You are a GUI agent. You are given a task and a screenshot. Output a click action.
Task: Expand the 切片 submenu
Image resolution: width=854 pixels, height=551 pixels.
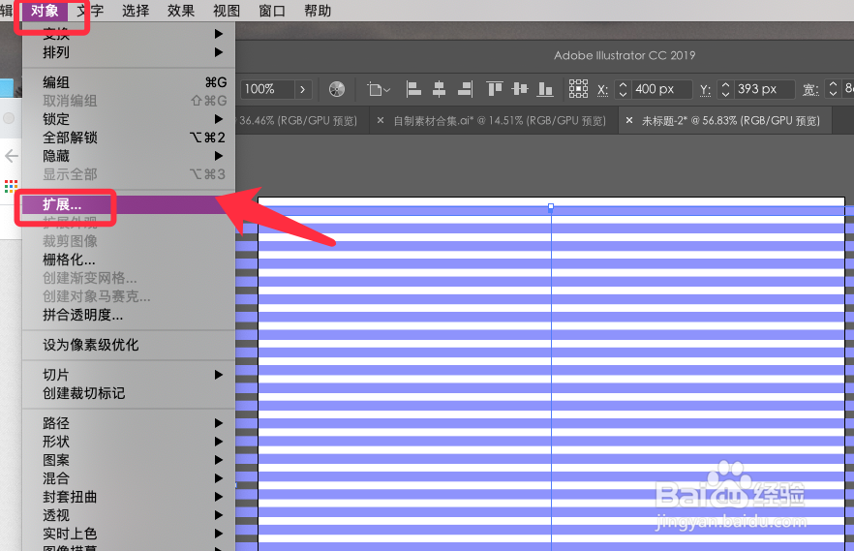[x=129, y=375]
